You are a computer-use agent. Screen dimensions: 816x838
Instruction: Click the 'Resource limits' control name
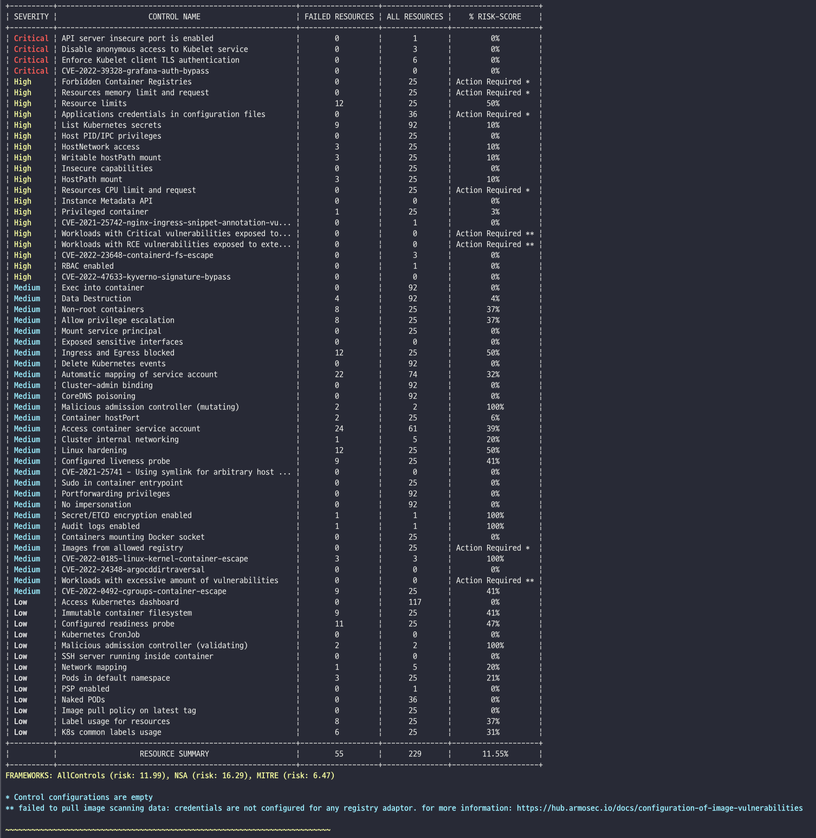click(94, 104)
